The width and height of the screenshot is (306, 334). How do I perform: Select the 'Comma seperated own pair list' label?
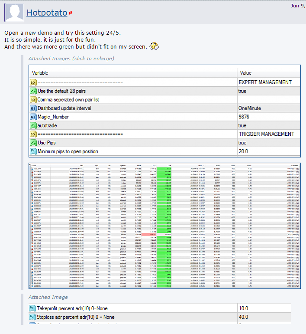pyautogui.click(x=68, y=100)
